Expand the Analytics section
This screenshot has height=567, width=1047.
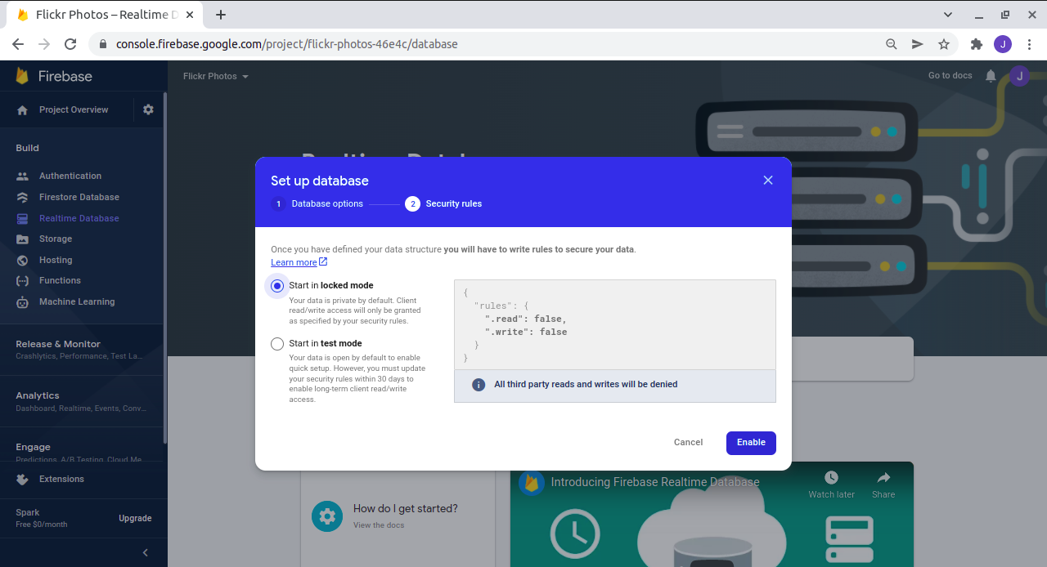pyautogui.click(x=82, y=401)
